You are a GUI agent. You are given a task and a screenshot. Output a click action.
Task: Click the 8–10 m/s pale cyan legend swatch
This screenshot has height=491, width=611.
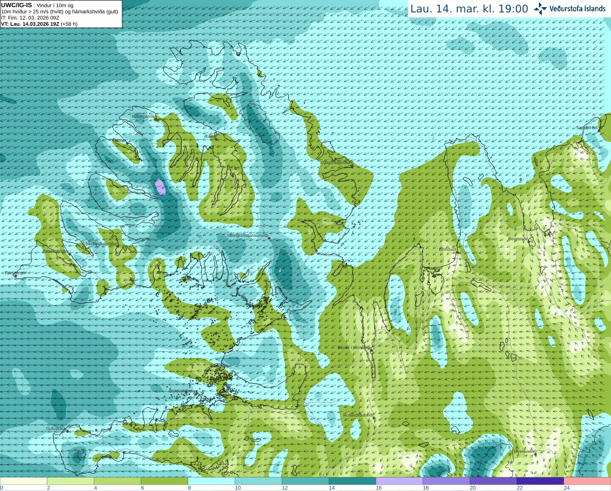tap(211, 481)
